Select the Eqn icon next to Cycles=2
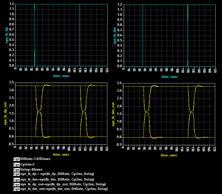Image resolution: width=222 pixels, height=194 pixels. [x=17, y=165]
